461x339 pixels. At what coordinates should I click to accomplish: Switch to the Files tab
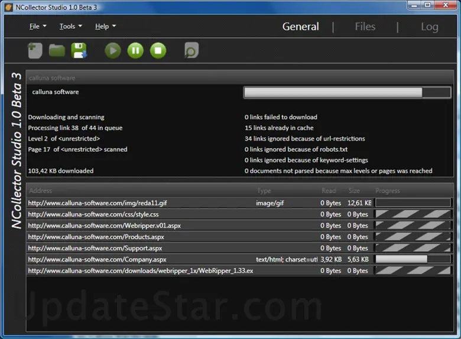click(365, 27)
